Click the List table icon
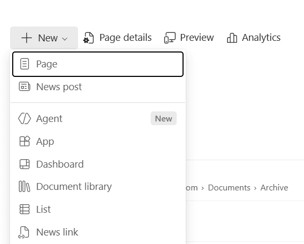 coord(24,210)
